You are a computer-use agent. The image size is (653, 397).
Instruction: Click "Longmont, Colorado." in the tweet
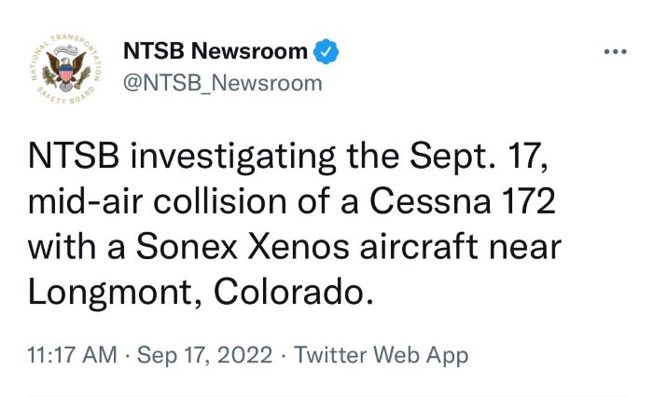tap(201, 292)
